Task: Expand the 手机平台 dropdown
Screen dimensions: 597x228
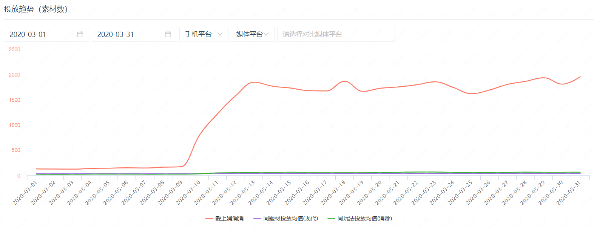Action: (x=204, y=34)
